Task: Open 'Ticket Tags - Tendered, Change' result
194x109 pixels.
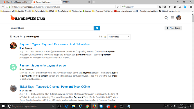Action: pos(55,87)
